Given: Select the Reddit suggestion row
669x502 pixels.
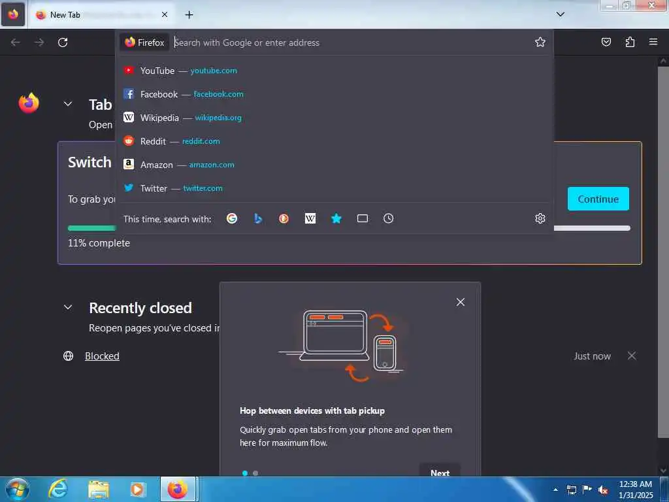Looking at the screenshot, I should [334, 141].
